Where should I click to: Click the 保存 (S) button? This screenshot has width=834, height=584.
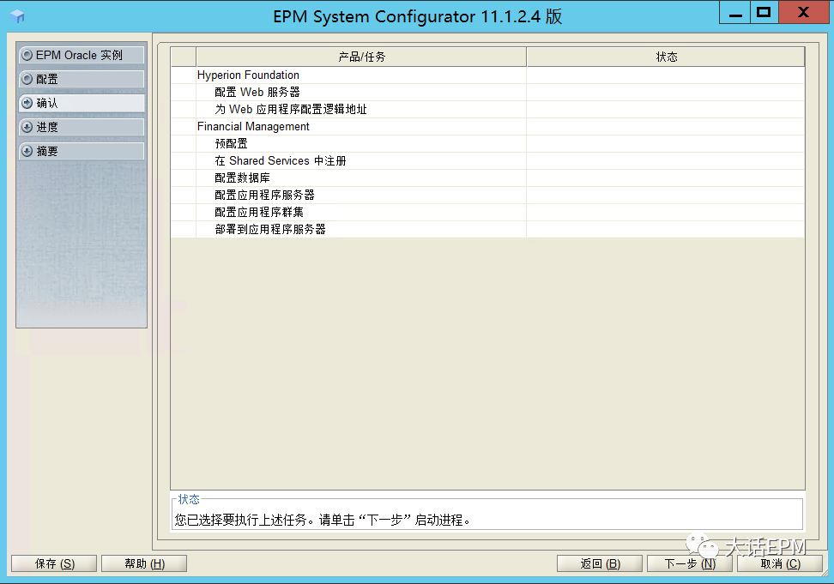coord(54,563)
